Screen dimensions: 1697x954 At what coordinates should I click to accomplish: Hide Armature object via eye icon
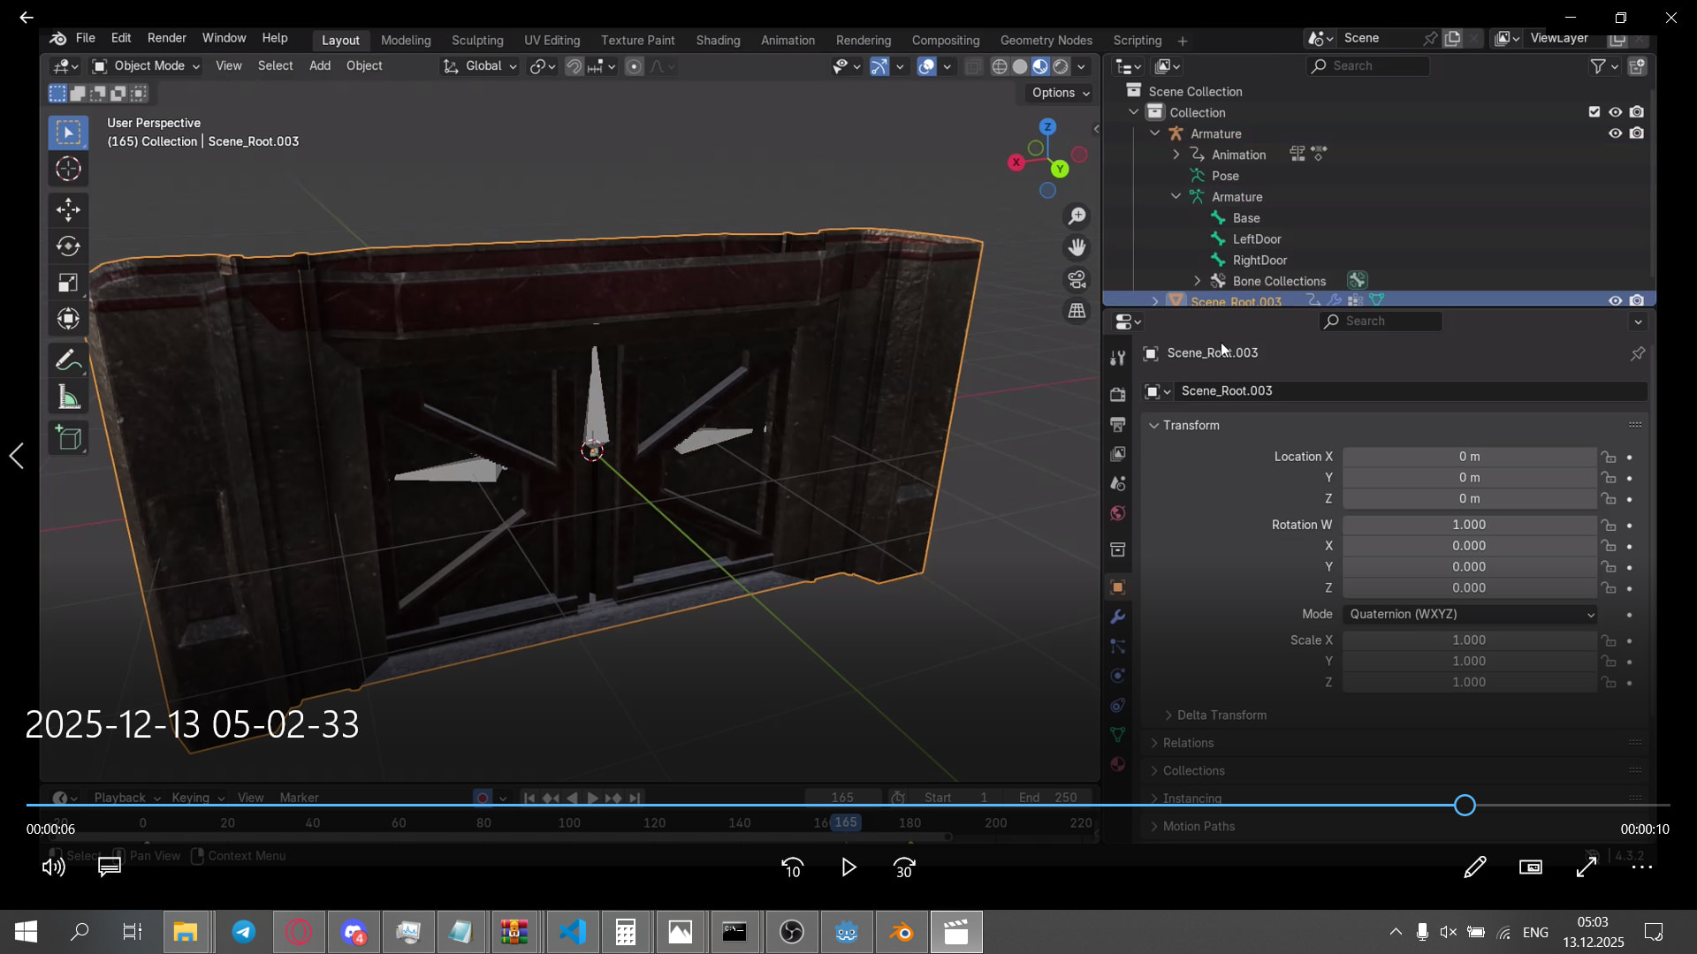click(x=1615, y=133)
